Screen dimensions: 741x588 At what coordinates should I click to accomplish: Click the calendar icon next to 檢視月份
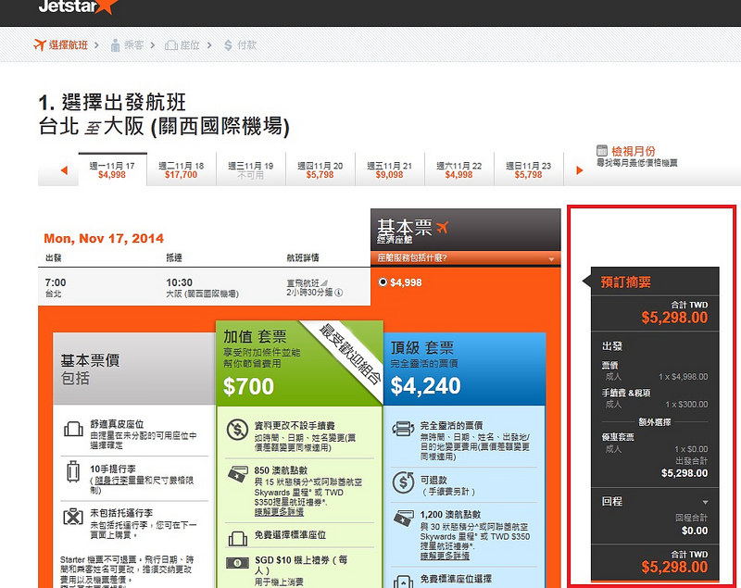pyautogui.click(x=601, y=151)
